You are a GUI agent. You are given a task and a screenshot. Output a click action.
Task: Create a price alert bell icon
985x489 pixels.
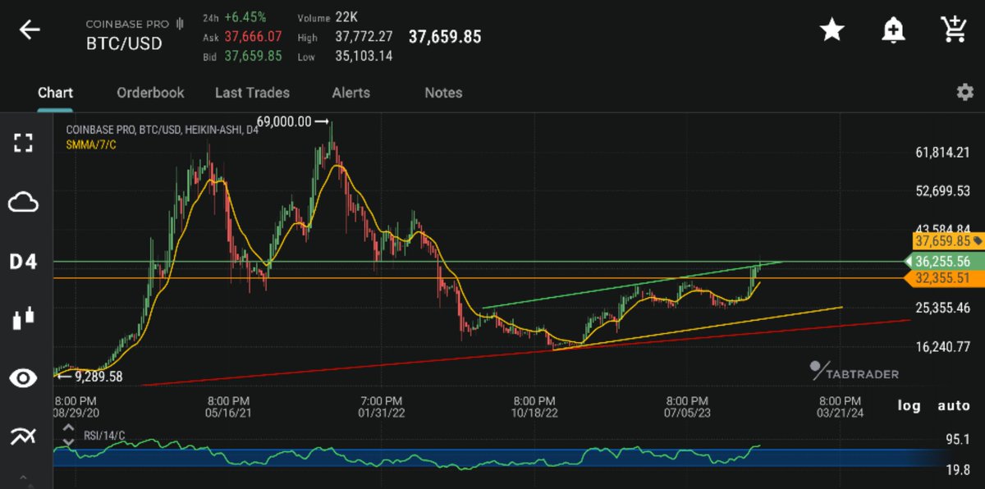point(892,30)
